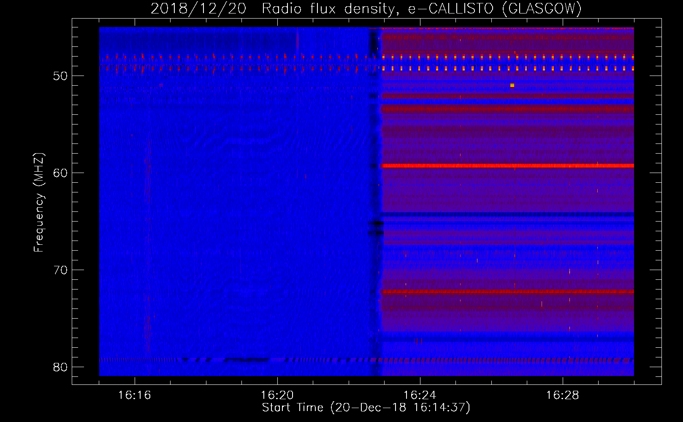Image resolution: width=683 pixels, height=422 pixels.
Task: Click the date "2018/12/20" in the title
Action: 198,9
